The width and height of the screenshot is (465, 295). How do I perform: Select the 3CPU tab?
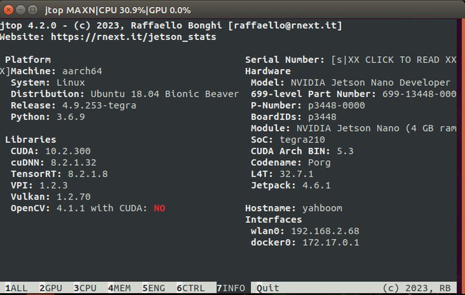(x=85, y=288)
